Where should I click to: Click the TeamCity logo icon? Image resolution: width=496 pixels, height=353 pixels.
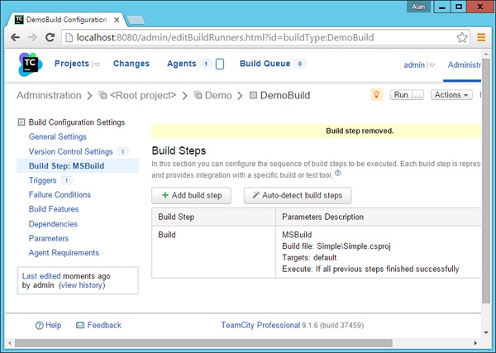(28, 64)
